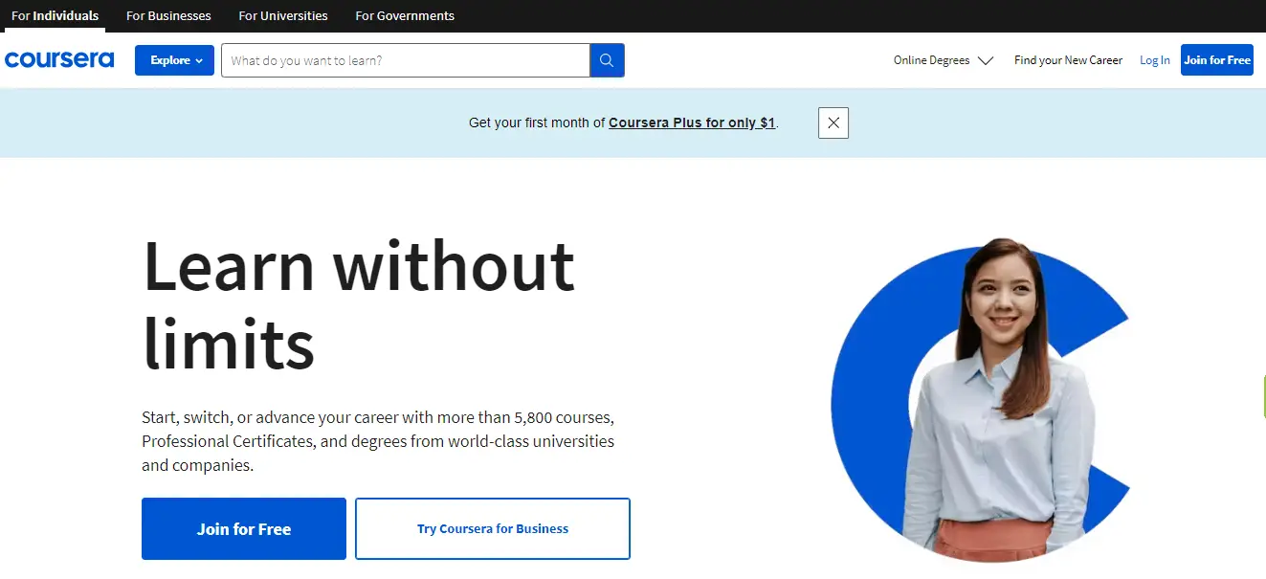Click the blue search magnifier button
This screenshot has height=579, width=1266.
[607, 60]
